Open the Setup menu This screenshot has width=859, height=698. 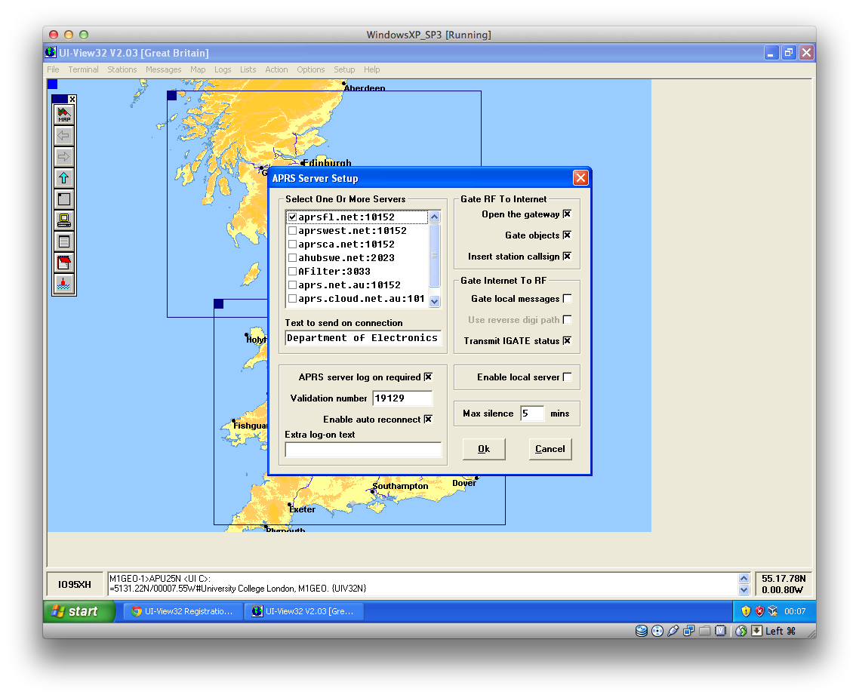click(344, 69)
